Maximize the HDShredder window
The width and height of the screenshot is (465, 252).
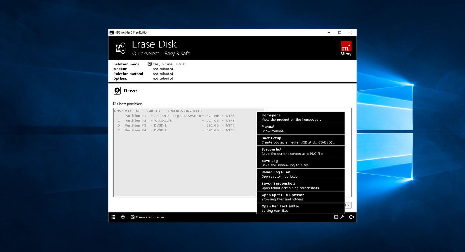[340, 32]
